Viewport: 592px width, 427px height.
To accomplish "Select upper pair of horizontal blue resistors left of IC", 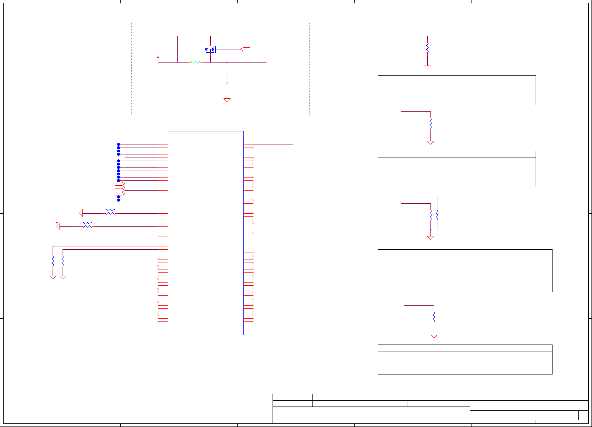I will [x=110, y=212].
